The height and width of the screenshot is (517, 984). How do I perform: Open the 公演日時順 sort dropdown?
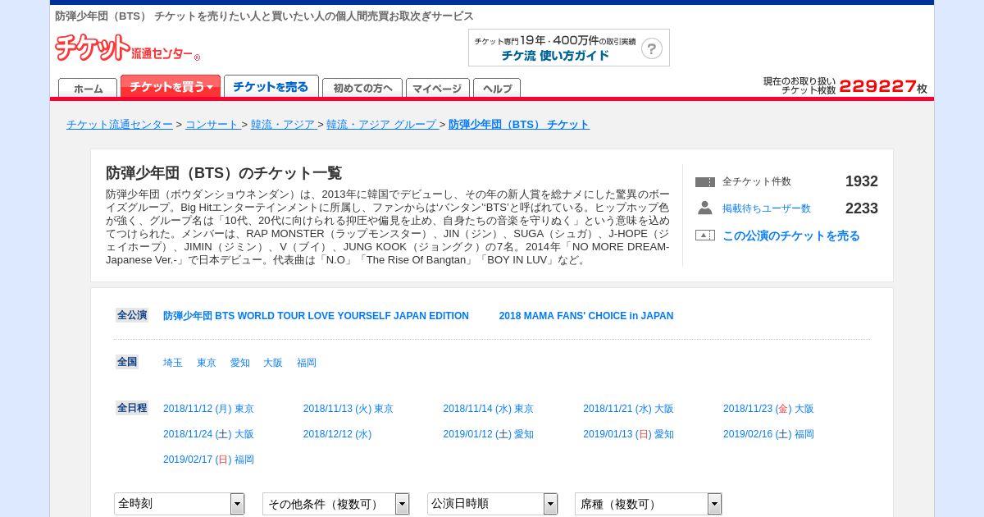click(492, 503)
